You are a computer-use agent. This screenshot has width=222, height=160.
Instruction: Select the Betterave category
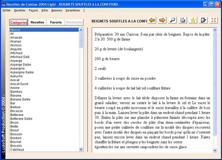pyautogui.click(x=44, y=115)
